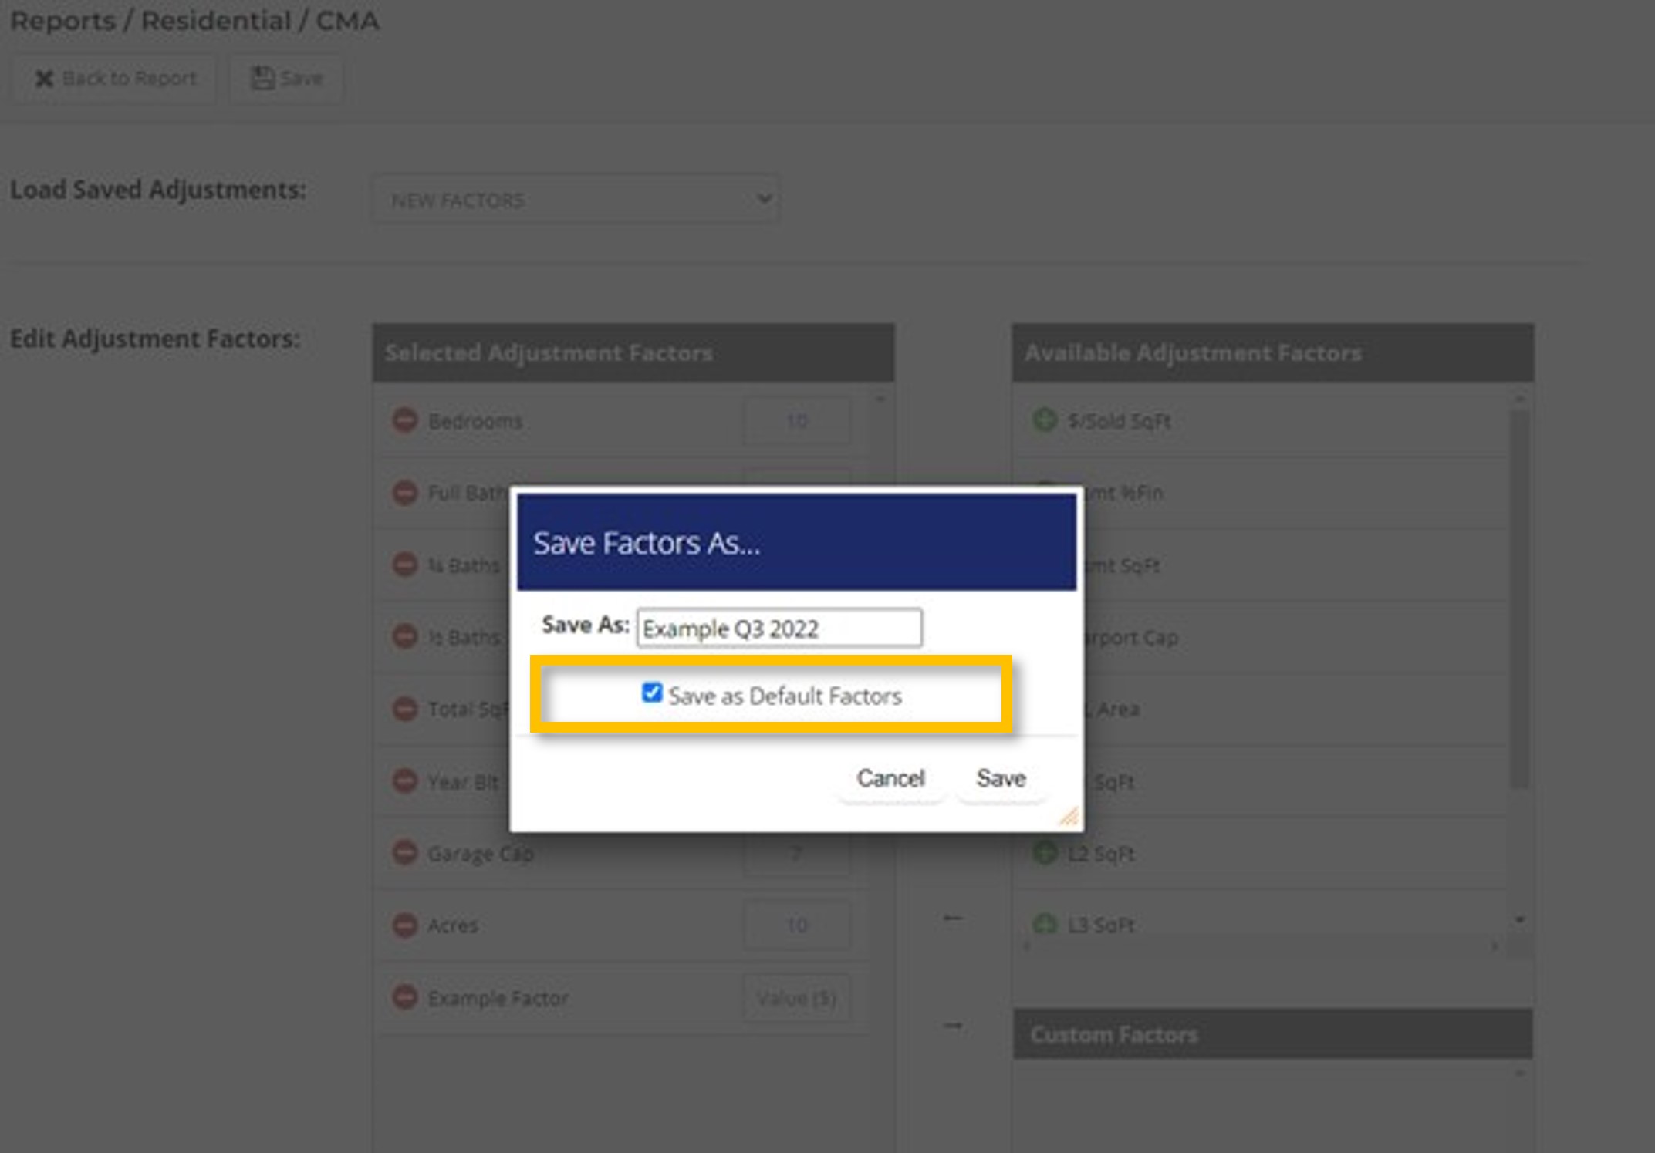Click top toolbar Save with disk icon

(x=286, y=79)
